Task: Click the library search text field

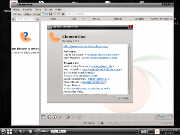Action: point(25,19)
